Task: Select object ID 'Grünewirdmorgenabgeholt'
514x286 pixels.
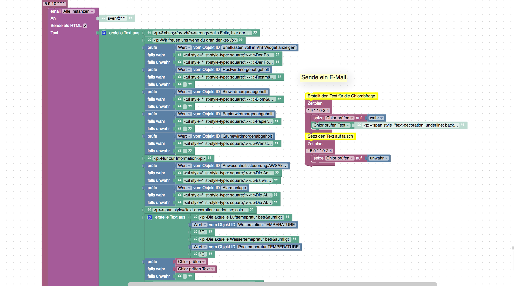Action: 247,136
